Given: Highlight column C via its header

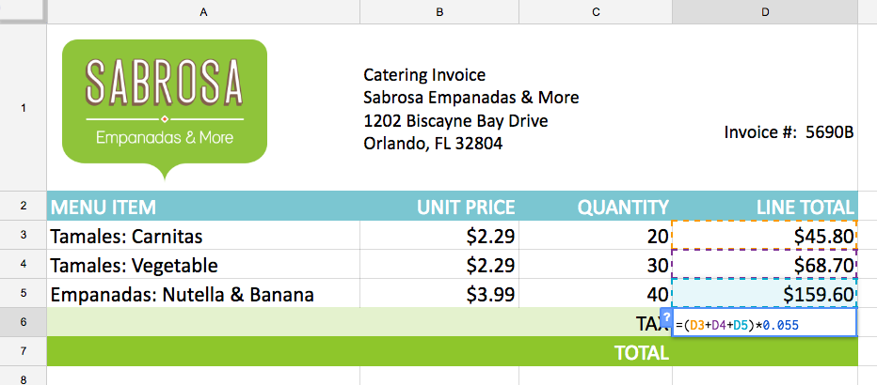Looking at the screenshot, I should (x=596, y=12).
